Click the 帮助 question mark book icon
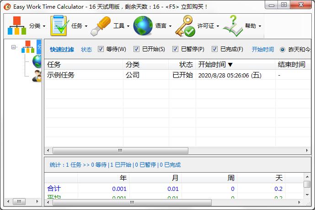 click(233, 26)
